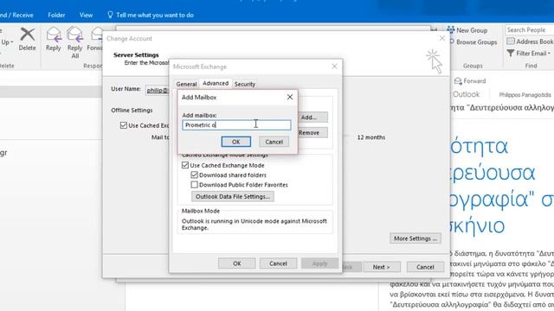Click the Reply envelope icon in the ribbon
This screenshot has height=311, width=554.
(x=54, y=35)
